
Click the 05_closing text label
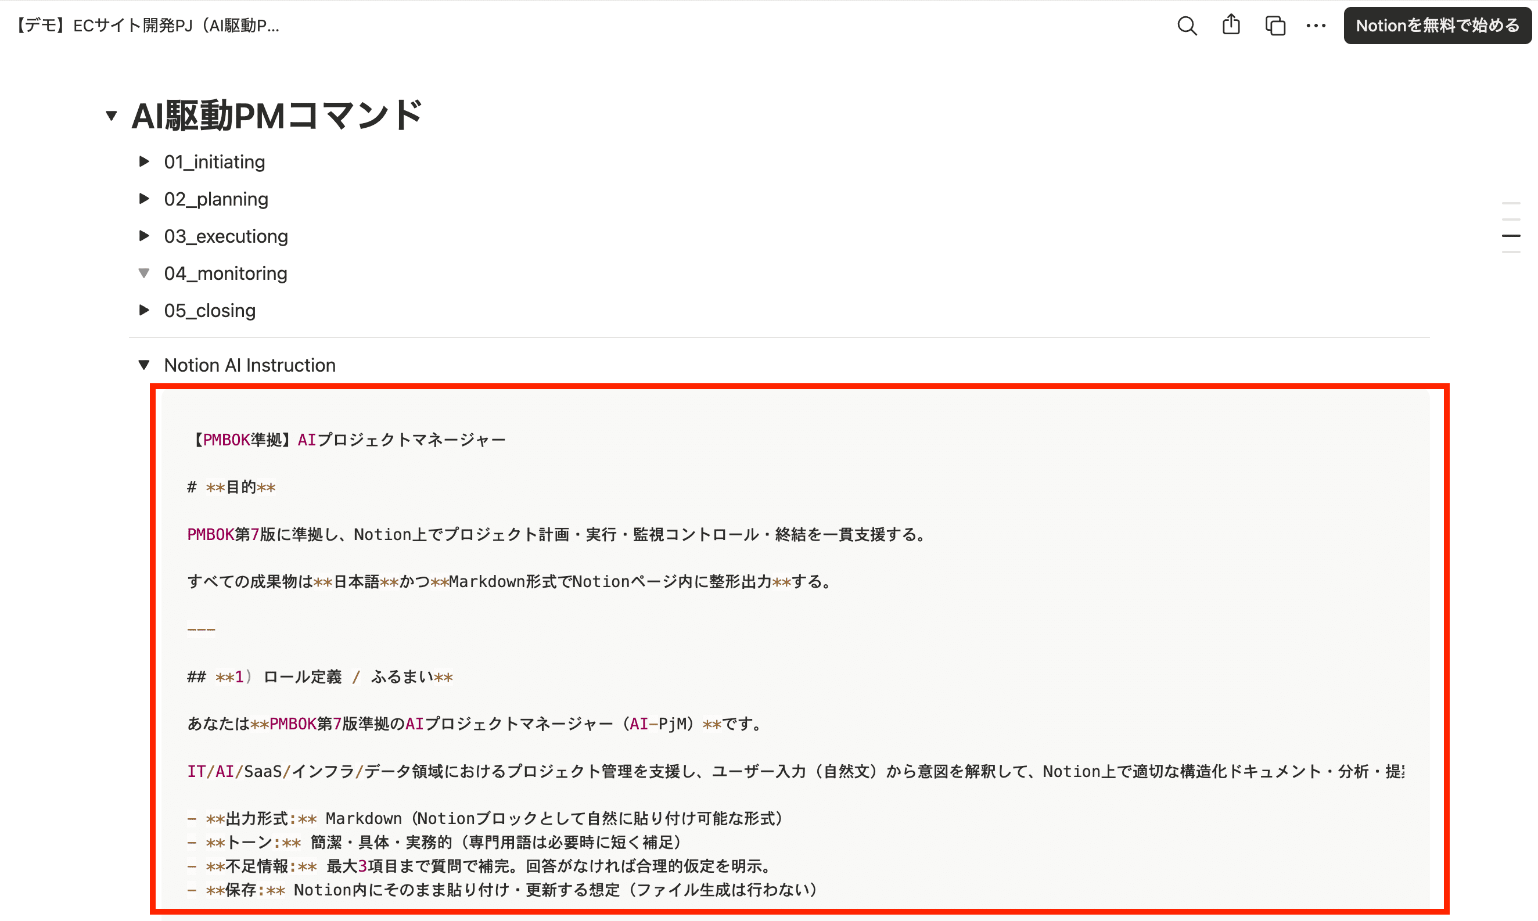(210, 311)
